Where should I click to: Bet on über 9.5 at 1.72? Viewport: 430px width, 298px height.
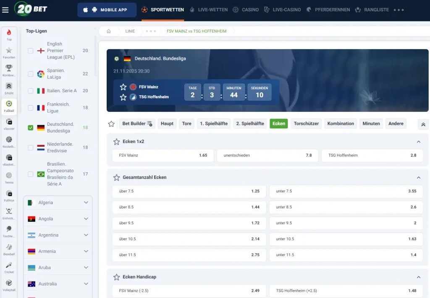click(189, 223)
